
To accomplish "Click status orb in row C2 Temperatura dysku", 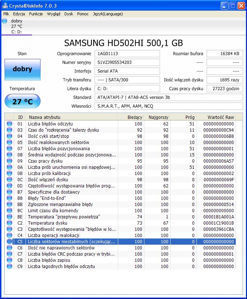I will click(9, 223).
